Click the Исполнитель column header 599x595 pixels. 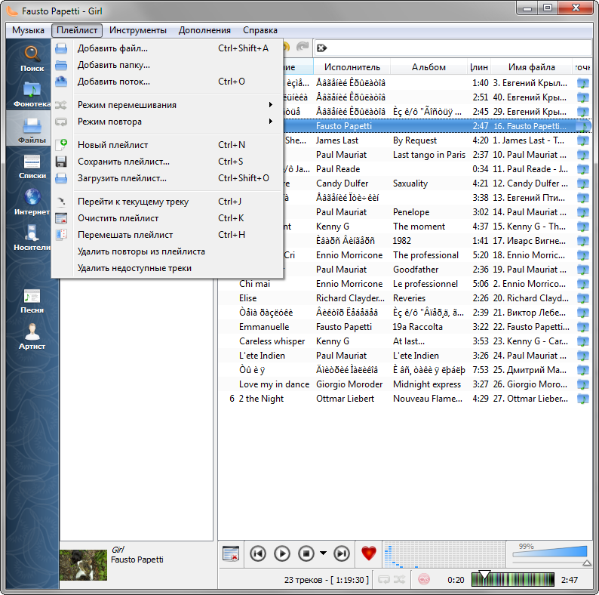(352, 67)
